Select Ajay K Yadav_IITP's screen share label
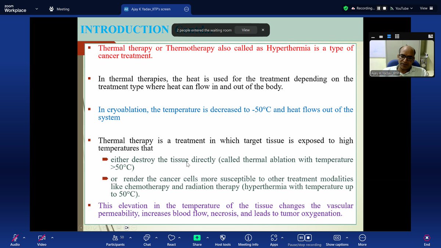The width and height of the screenshot is (441, 248). 151,9
